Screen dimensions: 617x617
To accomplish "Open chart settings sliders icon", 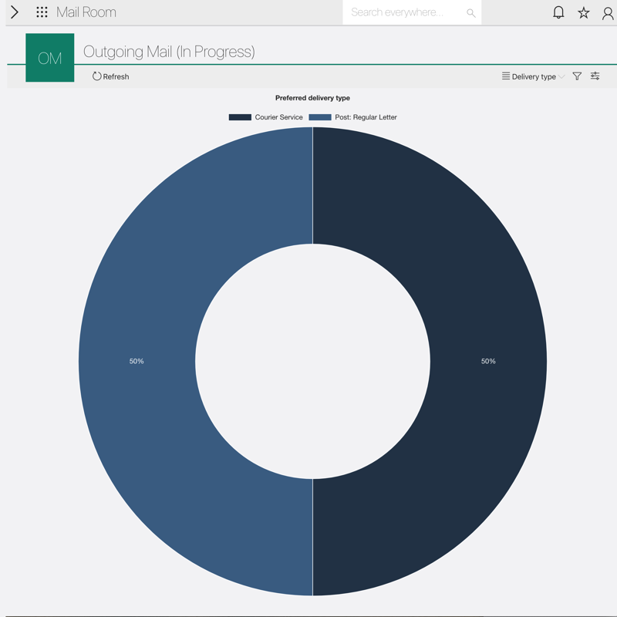I will click(595, 76).
